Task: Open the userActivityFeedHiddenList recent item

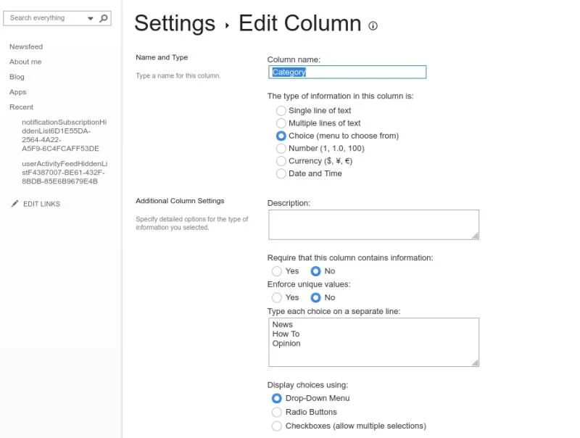Action: click(65, 173)
